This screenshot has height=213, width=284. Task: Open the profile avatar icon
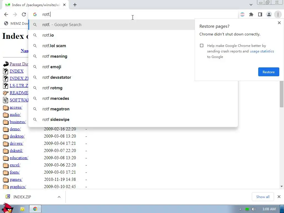pos(269,14)
